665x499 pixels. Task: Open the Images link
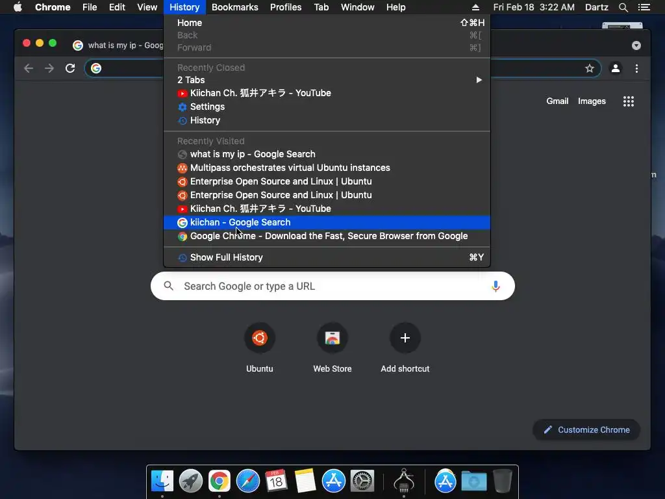point(592,101)
